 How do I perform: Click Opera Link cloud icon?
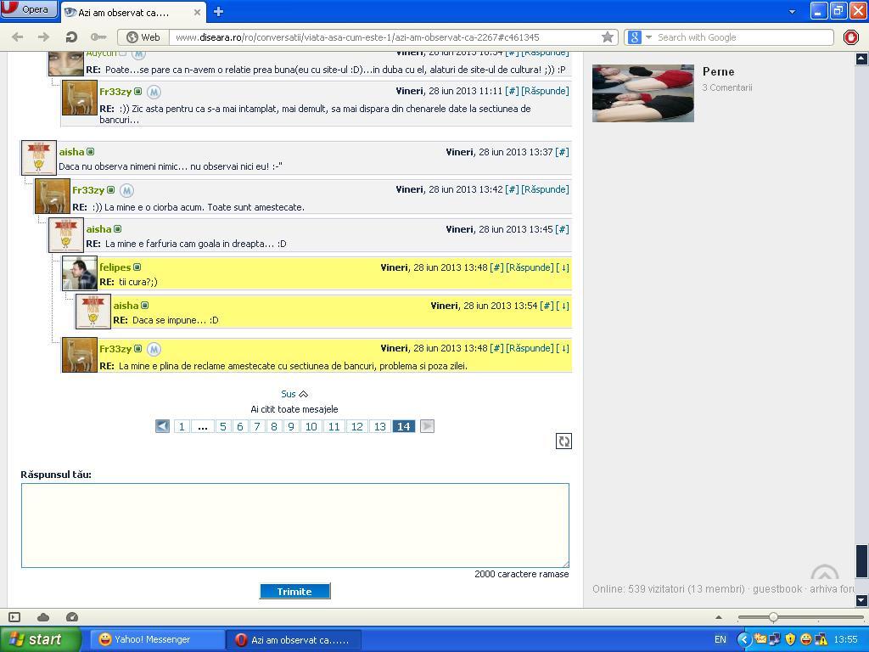(43, 617)
